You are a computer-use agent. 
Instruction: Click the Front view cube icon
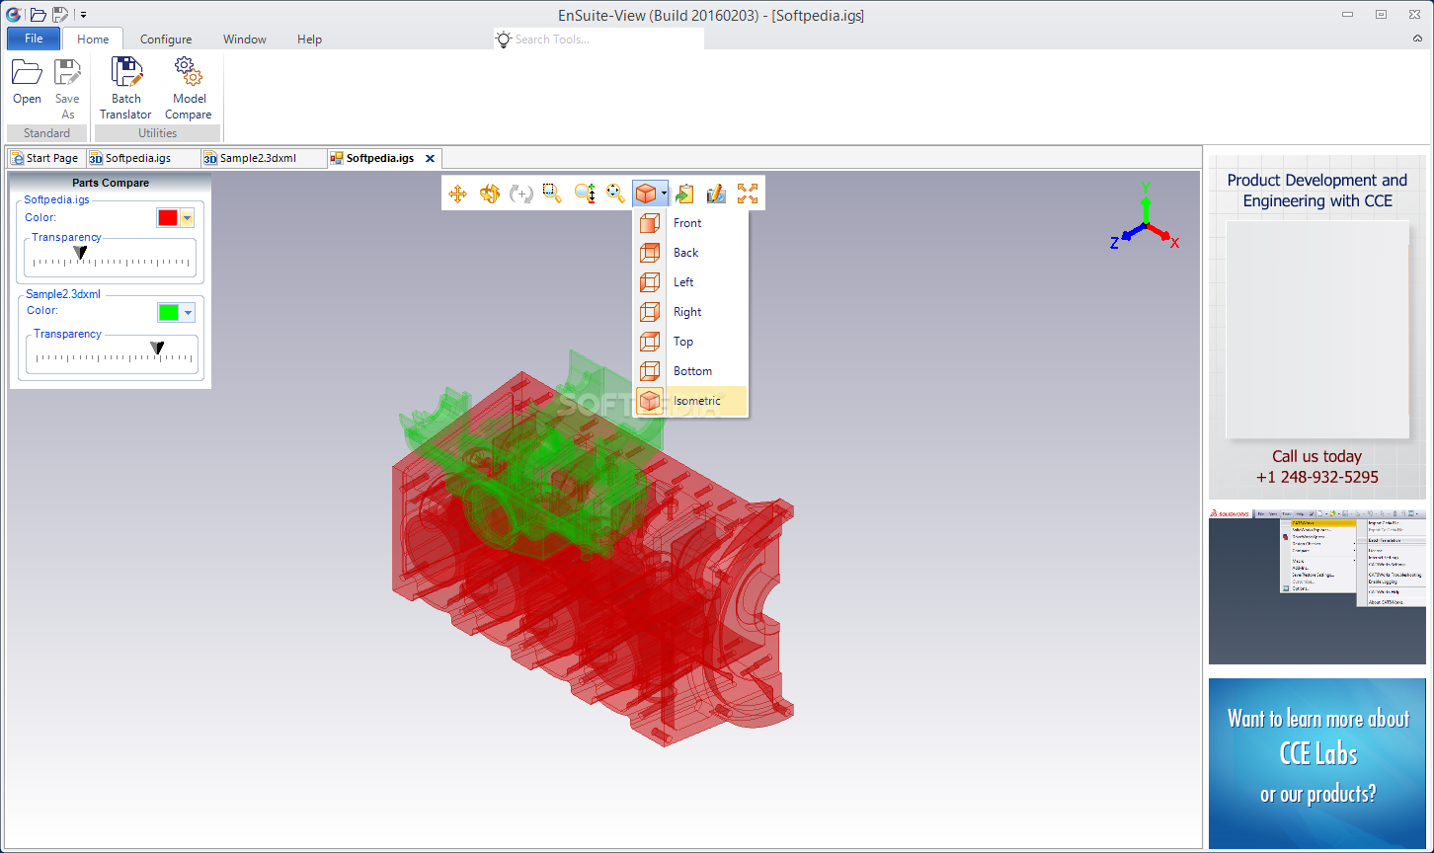649,223
